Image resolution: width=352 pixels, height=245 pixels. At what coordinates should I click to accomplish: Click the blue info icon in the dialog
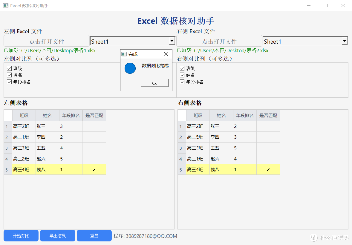click(130, 68)
